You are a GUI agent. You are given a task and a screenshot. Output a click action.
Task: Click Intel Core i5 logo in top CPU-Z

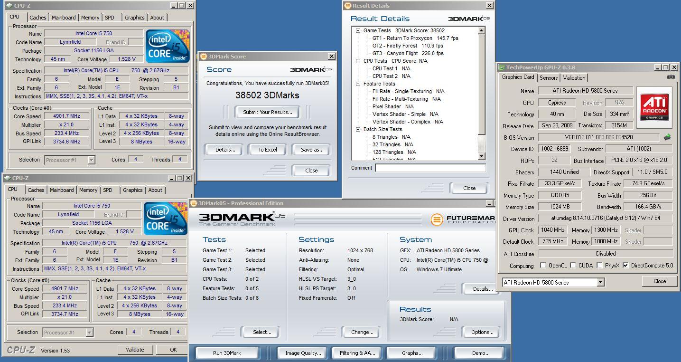pos(168,46)
